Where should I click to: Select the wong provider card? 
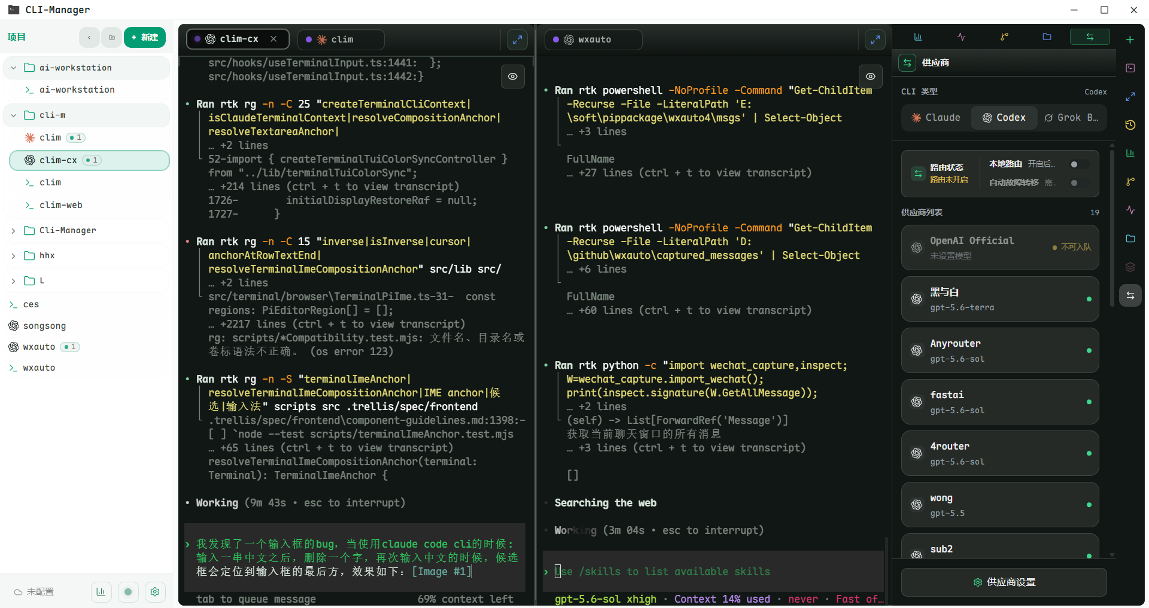(1000, 505)
